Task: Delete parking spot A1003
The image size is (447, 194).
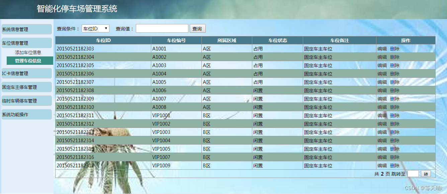Action: pos(394,65)
